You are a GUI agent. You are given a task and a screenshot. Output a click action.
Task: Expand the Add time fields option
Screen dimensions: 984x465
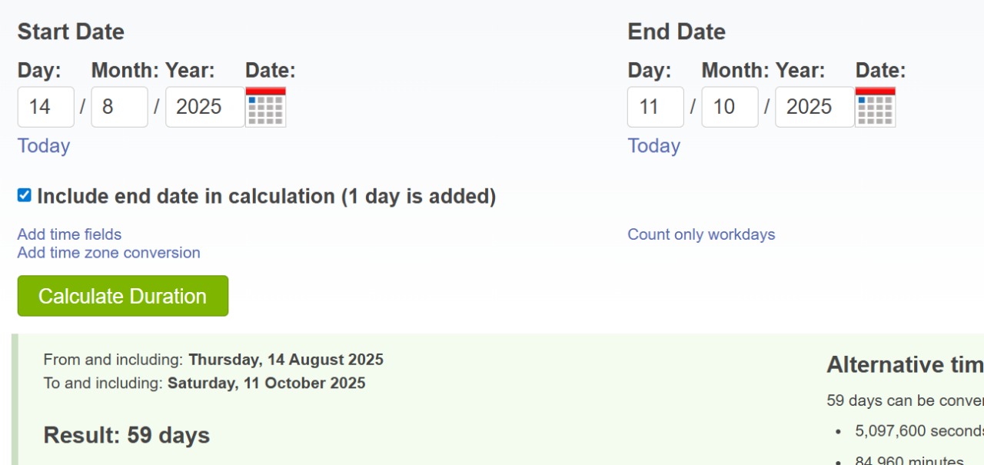(x=69, y=234)
